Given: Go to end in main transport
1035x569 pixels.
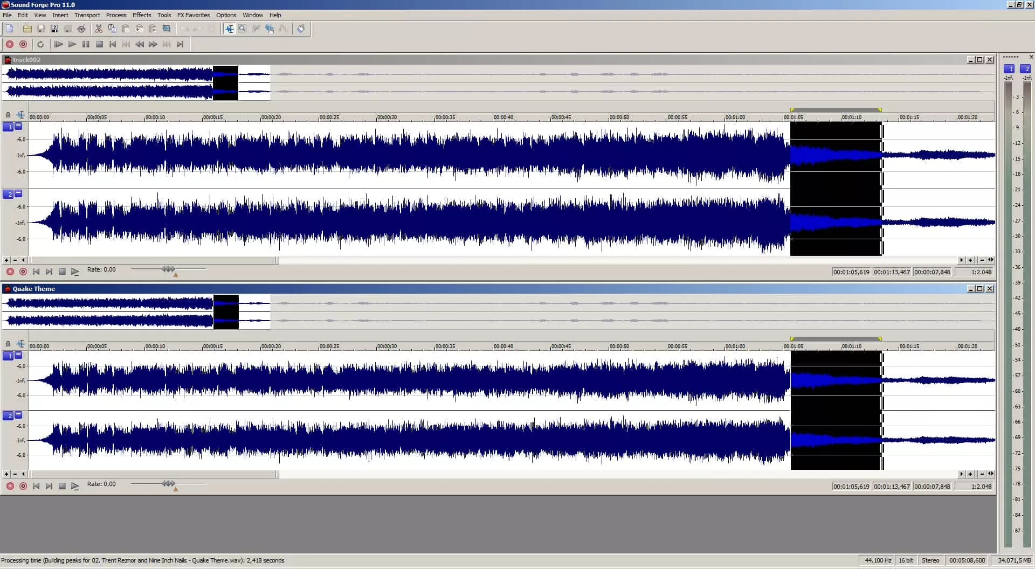Looking at the screenshot, I should (x=180, y=44).
